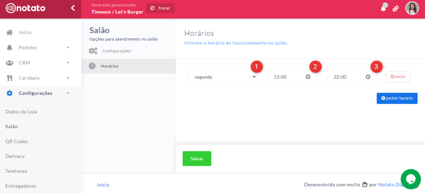Open the notifications bell
This screenshot has height=193, width=425.
click(x=383, y=8)
